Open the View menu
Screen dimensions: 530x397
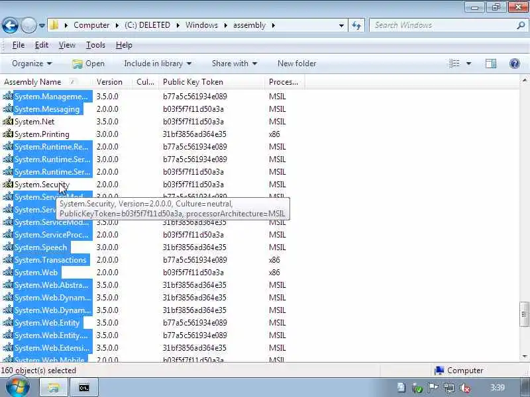click(x=67, y=45)
